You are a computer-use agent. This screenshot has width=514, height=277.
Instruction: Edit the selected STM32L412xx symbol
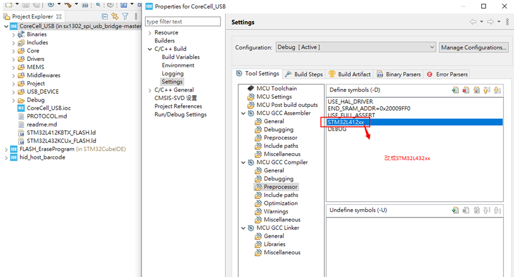pos(476,90)
